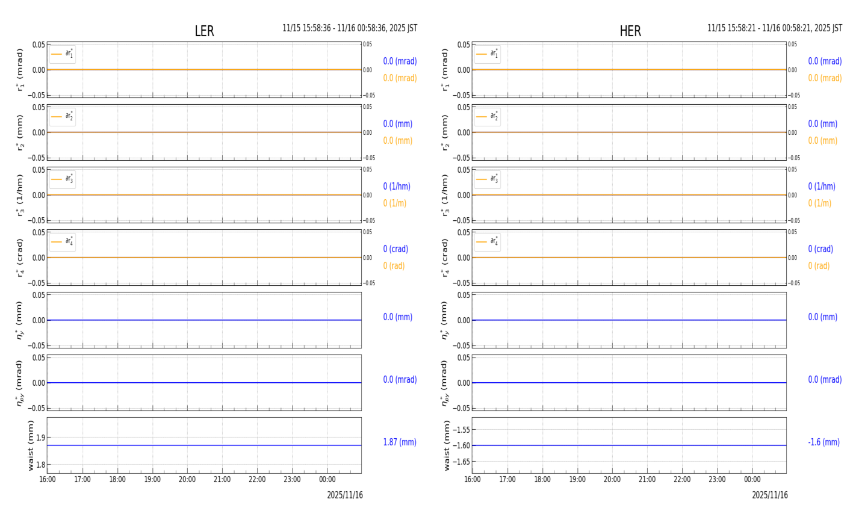Click the -1.65 tick on HER waist axis
The height and width of the screenshot is (520, 850).
pos(462,462)
